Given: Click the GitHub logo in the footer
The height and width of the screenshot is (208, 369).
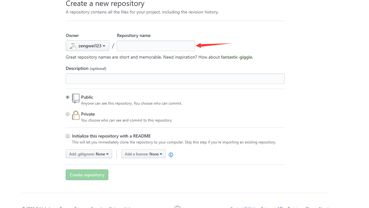Looking at the screenshot, I should pos(177,207).
